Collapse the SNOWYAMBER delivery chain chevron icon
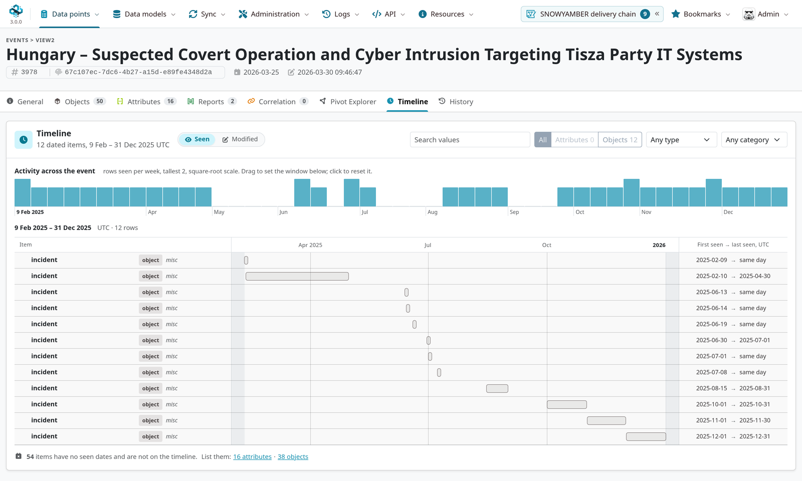The height and width of the screenshot is (481, 802). click(x=657, y=14)
